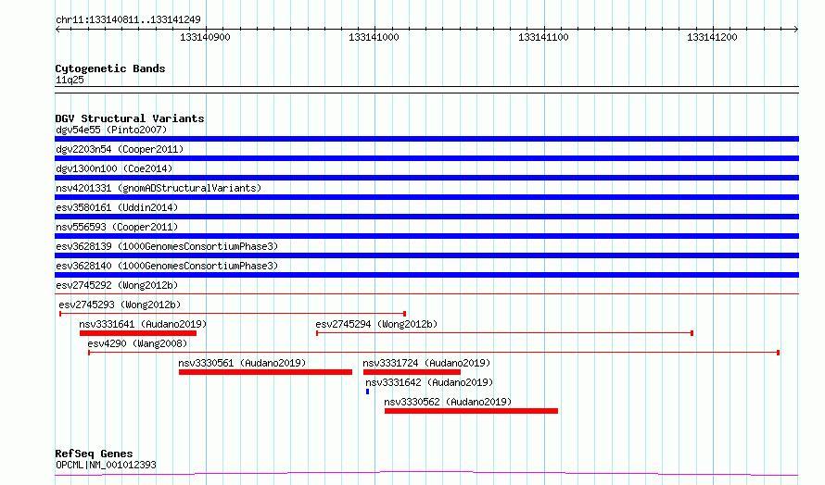
Task: Click the small blue marker of nsv3331642
Action: (x=367, y=392)
